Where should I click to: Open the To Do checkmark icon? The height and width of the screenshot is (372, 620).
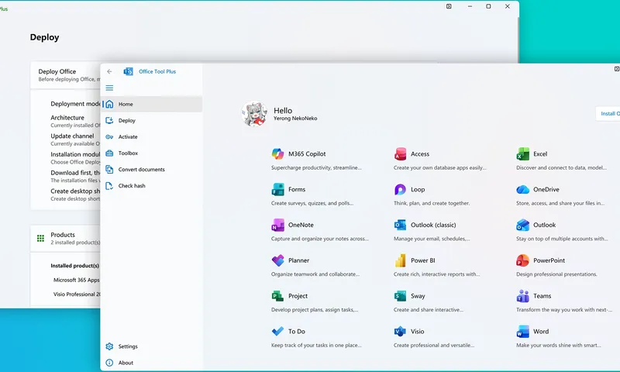(x=277, y=331)
